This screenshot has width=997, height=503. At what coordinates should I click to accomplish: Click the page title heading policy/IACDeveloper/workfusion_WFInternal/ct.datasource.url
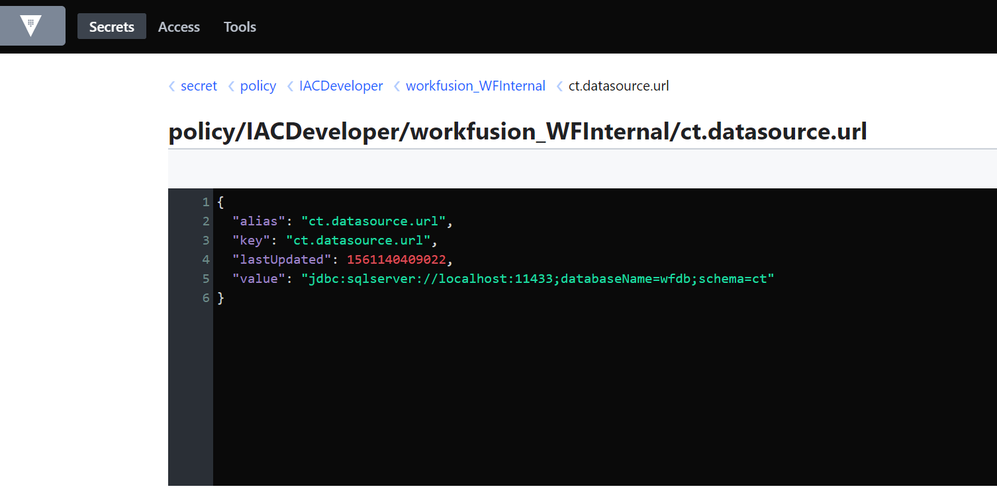click(x=518, y=132)
